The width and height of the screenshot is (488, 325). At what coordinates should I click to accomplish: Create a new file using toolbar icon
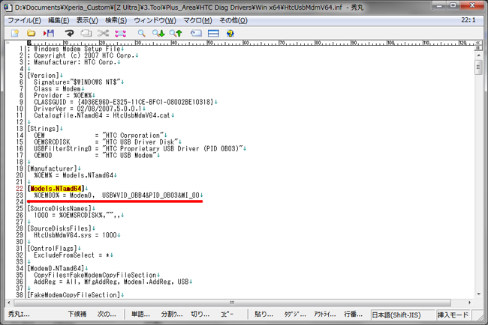(14, 33)
